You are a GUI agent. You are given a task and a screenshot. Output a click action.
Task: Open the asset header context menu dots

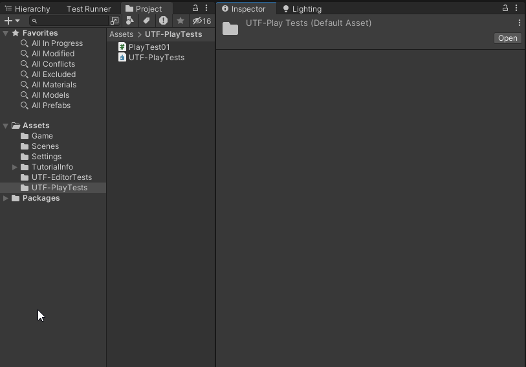520,23
